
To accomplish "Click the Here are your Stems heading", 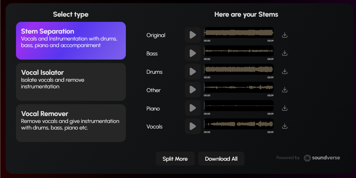I will (246, 15).
